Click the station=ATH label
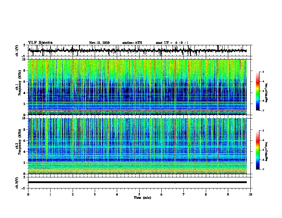 [x=132, y=43]
